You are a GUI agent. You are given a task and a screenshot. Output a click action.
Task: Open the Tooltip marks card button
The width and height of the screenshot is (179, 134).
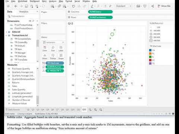(x=53, y=57)
